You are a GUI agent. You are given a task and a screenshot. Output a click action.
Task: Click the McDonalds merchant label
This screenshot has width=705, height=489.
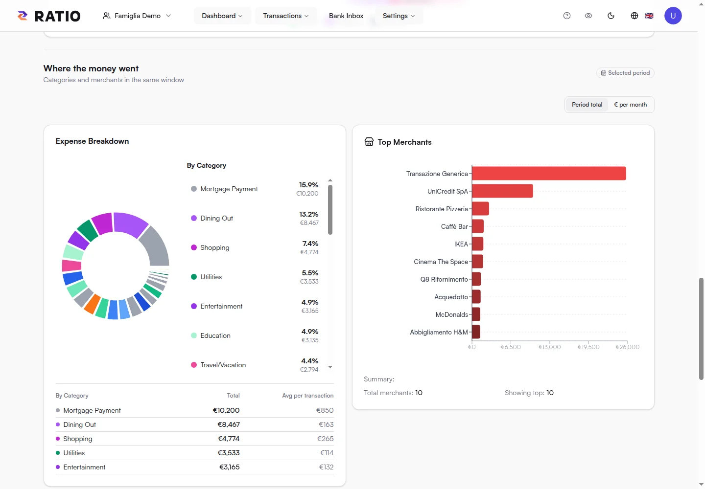[x=452, y=314]
